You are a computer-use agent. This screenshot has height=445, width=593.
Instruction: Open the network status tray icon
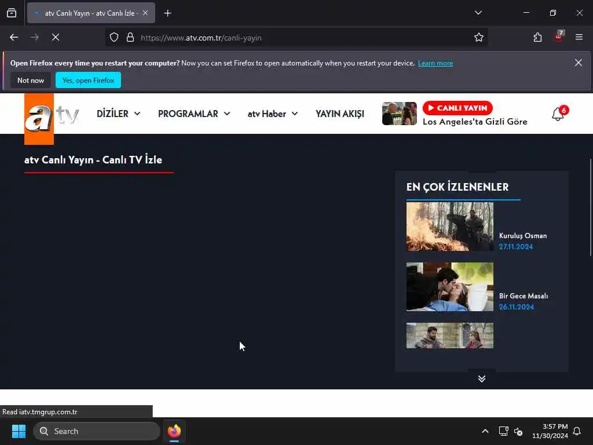pos(503,431)
